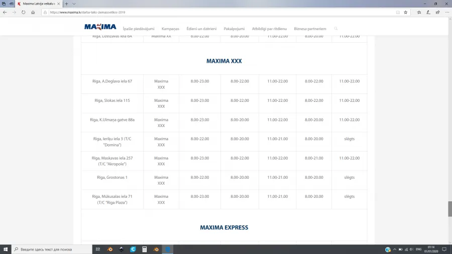Click the site search magnifier icon

(x=336, y=29)
